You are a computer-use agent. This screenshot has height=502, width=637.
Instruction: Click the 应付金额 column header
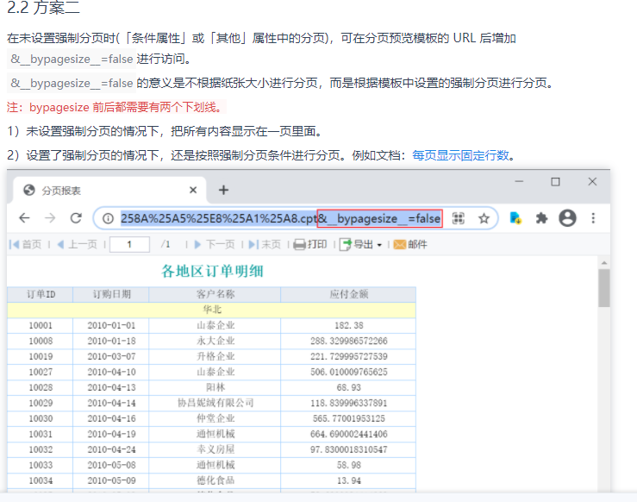click(x=348, y=294)
